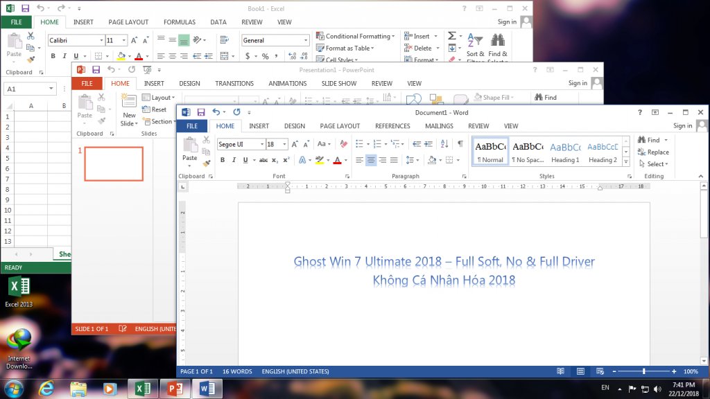Open Word REFERENCES tab
The image size is (710, 399).
click(x=392, y=126)
